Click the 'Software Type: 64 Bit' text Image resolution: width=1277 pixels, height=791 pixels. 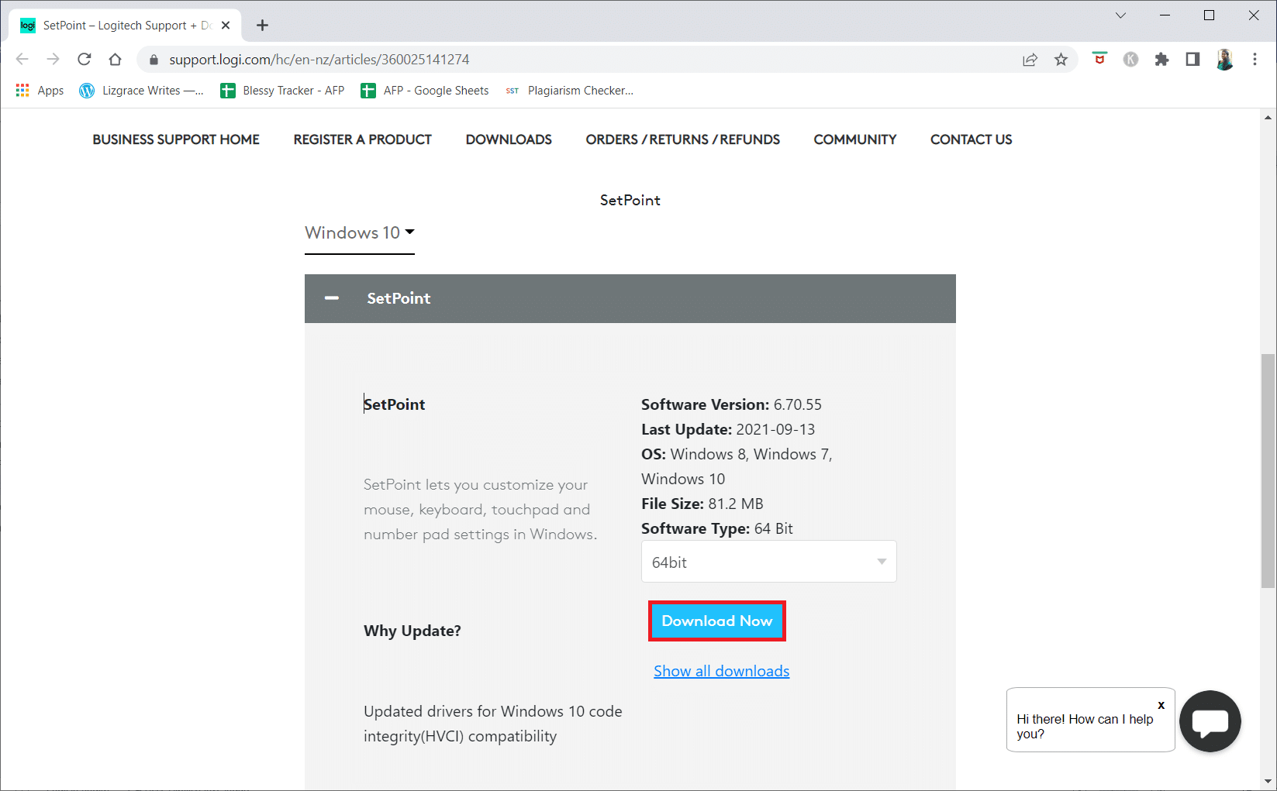click(x=717, y=528)
